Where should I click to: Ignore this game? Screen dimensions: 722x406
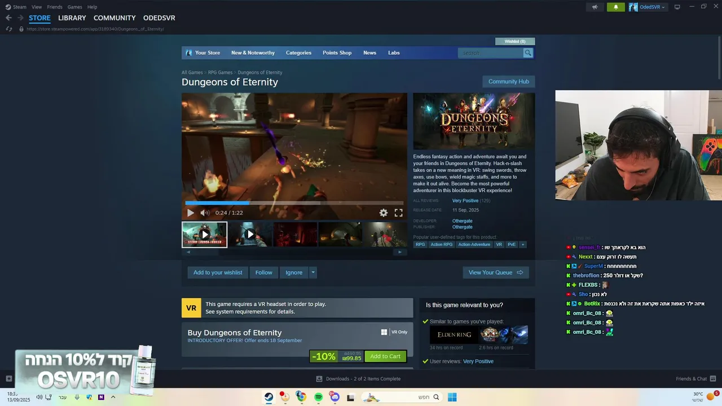(294, 272)
